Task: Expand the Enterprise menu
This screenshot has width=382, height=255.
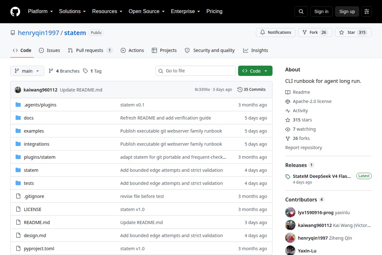Action: click(x=185, y=11)
